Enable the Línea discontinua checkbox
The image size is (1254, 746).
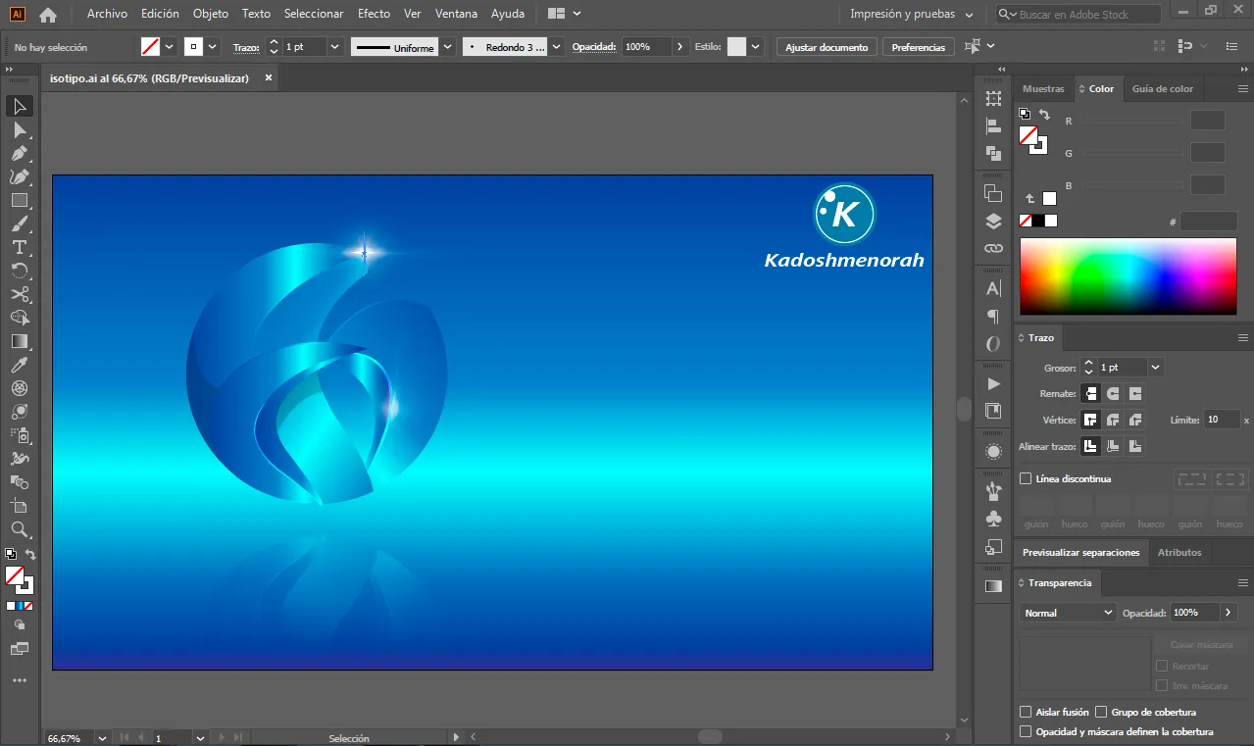tap(1026, 479)
